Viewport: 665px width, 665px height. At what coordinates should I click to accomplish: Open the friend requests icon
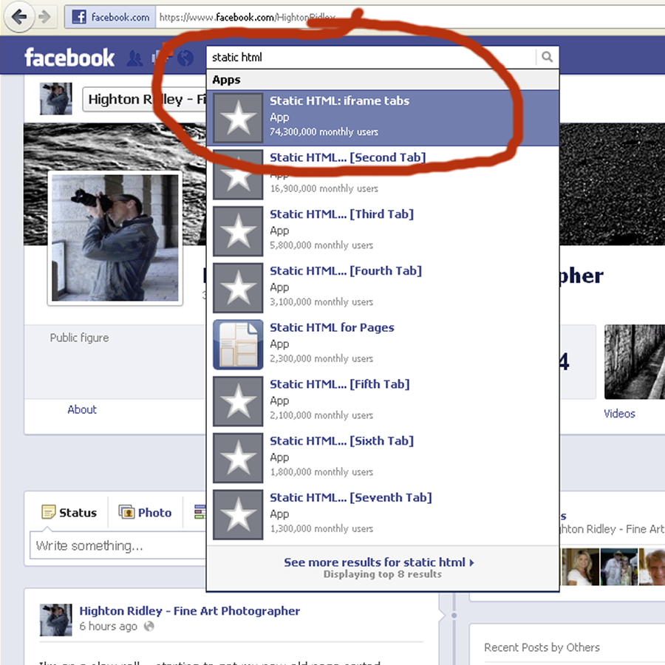pos(135,58)
